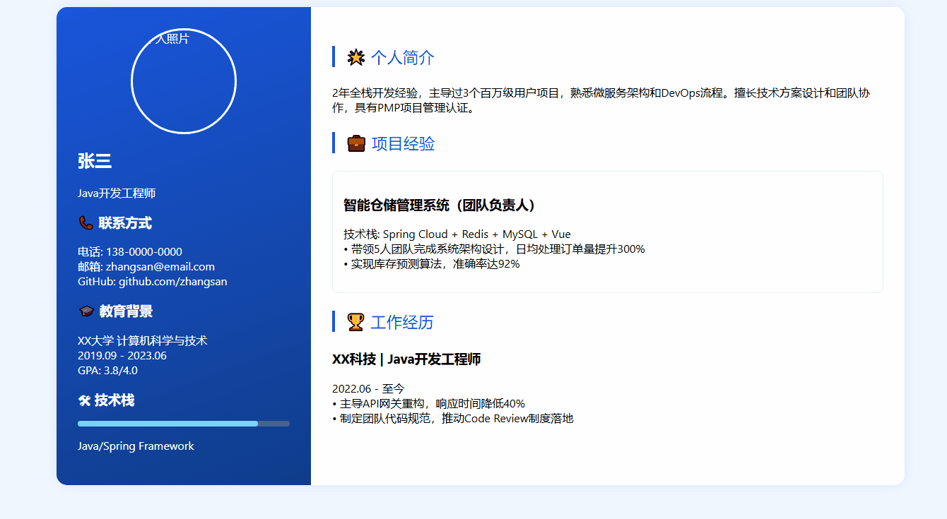Click the tech stack line Spring Cloud + Redis
The width and height of the screenshot is (947, 519).
[x=457, y=234]
